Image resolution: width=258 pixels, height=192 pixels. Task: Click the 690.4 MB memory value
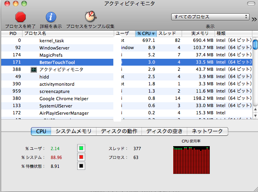pos(203,40)
